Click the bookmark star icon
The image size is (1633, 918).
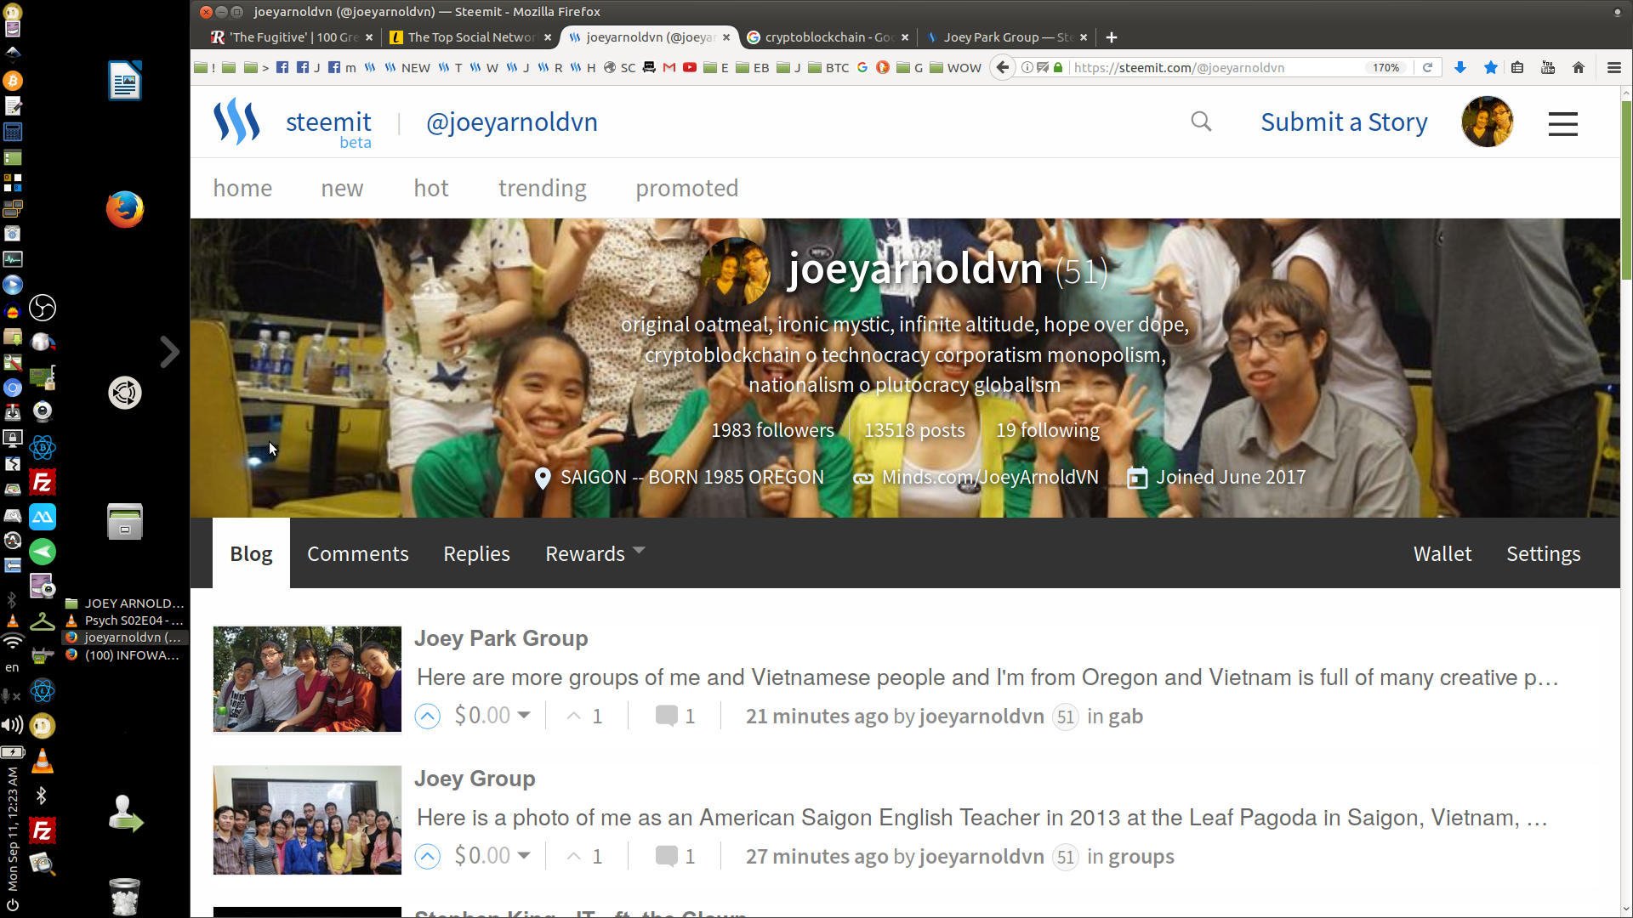point(1490,67)
